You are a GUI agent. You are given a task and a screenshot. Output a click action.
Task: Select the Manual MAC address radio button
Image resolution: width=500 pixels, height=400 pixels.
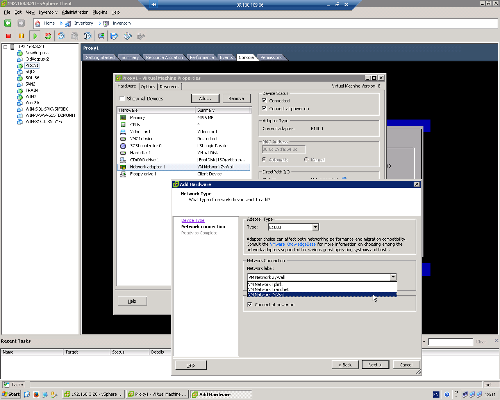[306, 159]
